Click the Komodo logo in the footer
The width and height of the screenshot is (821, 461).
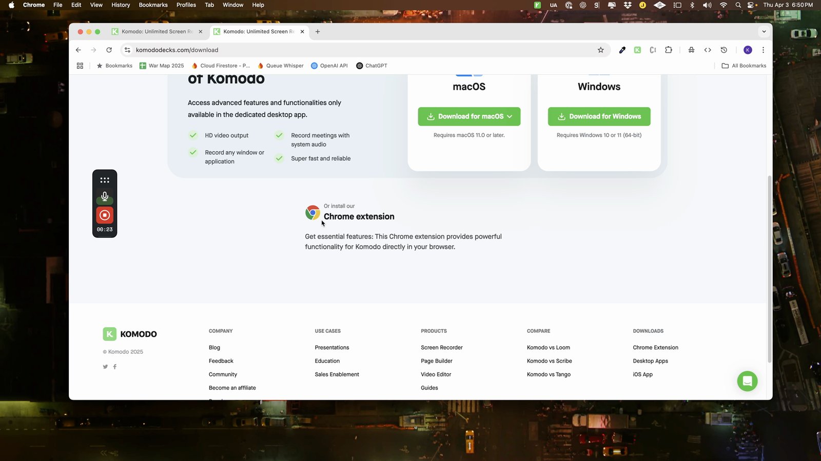[130, 334]
